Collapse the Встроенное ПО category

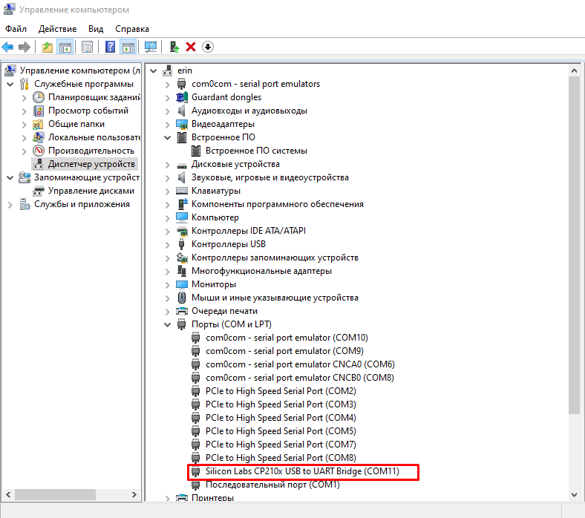point(168,137)
